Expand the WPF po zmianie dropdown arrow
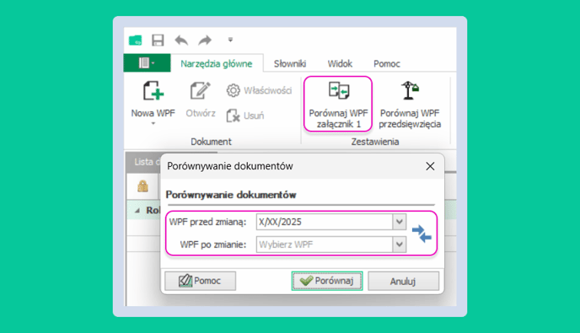The width and height of the screenshot is (580, 333). [400, 244]
